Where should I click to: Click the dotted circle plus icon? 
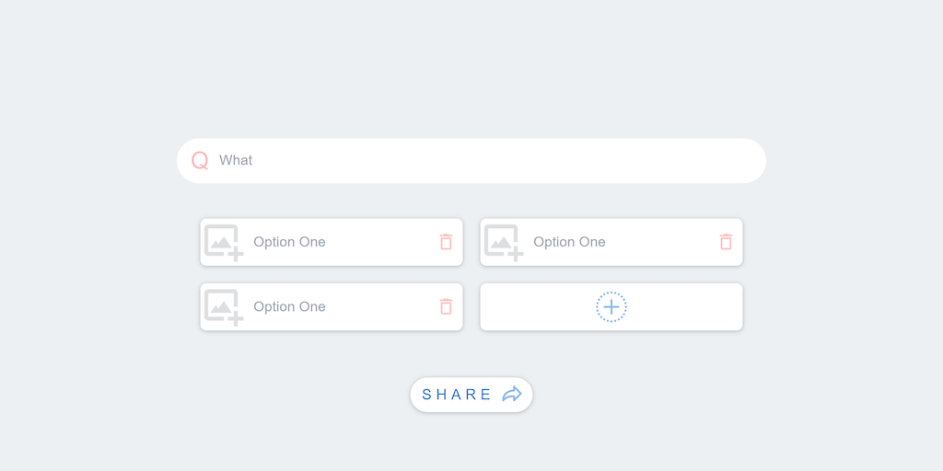pyautogui.click(x=611, y=306)
